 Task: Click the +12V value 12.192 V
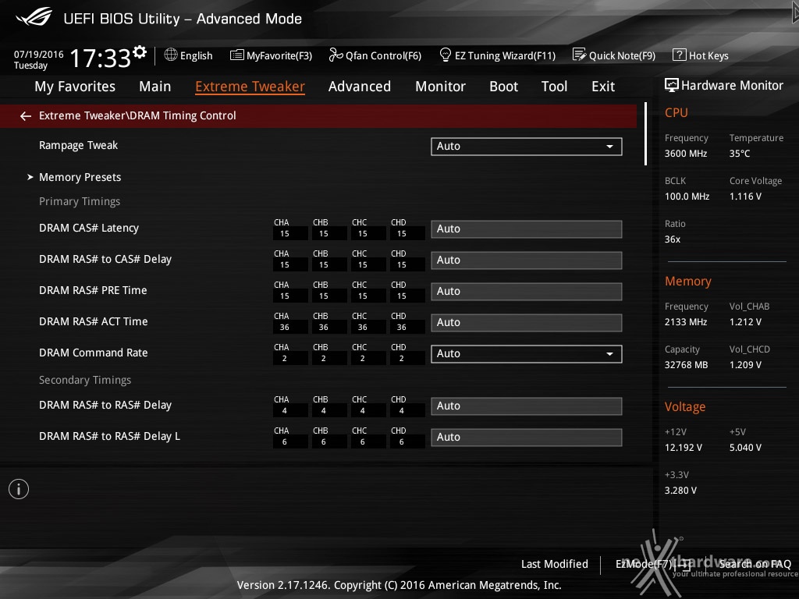684,447
